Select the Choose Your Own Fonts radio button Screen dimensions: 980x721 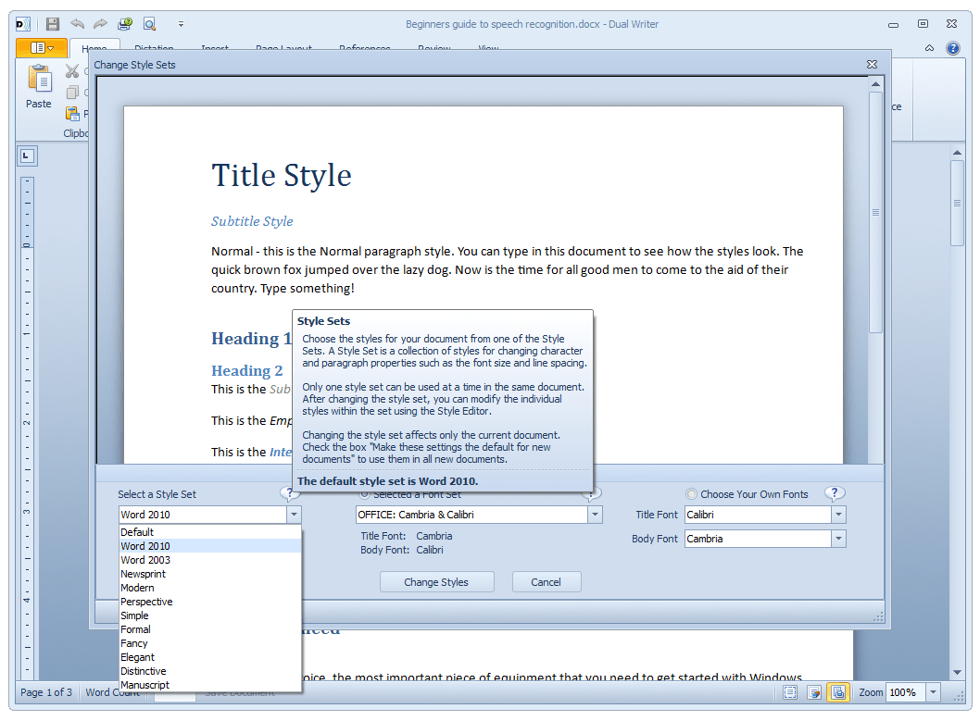(x=691, y=494)
